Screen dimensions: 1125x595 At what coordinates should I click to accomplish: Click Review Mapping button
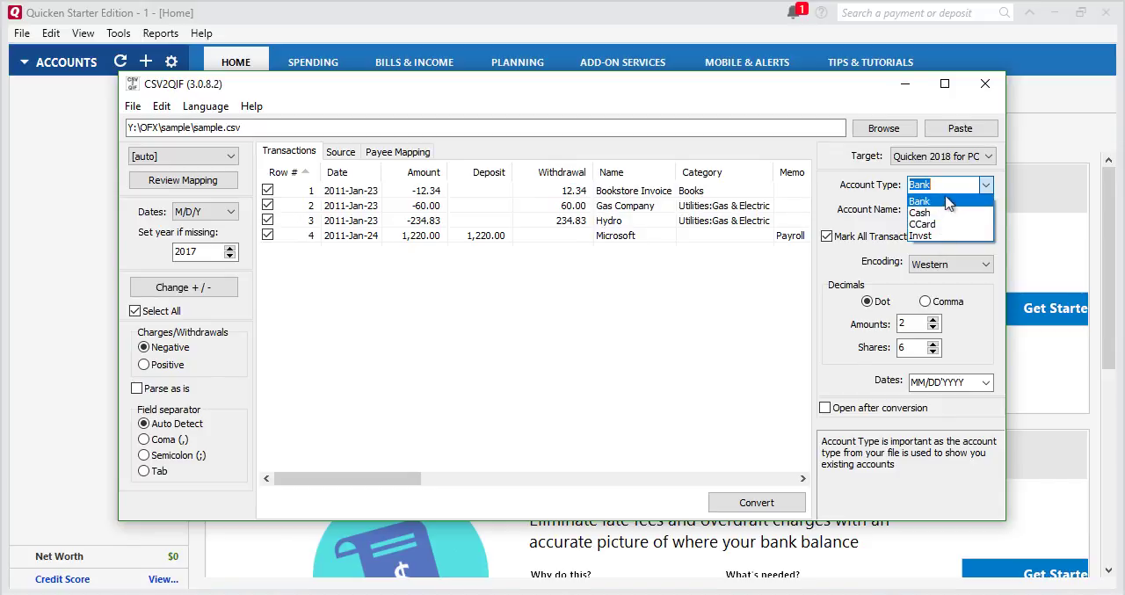[183, 180]
